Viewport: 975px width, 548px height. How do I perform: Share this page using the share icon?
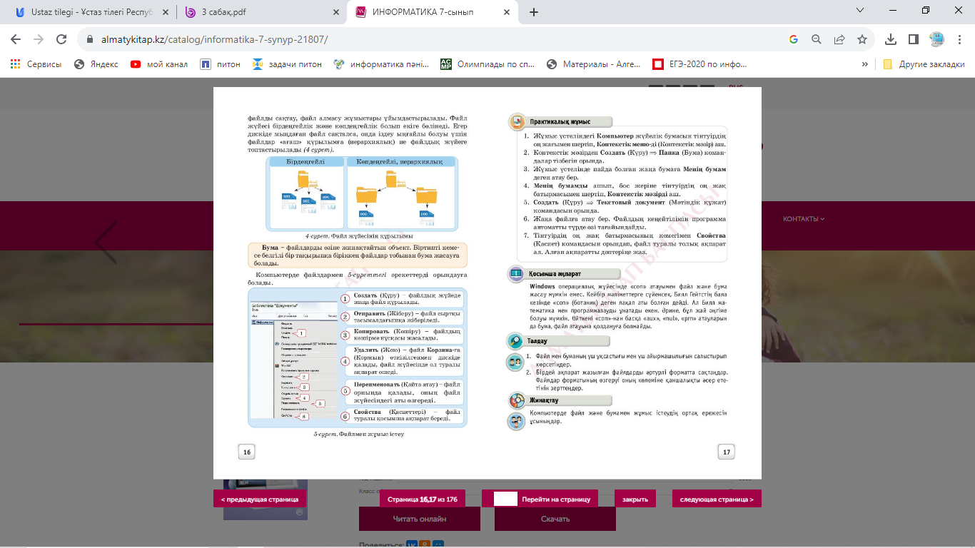pos(839,39)
